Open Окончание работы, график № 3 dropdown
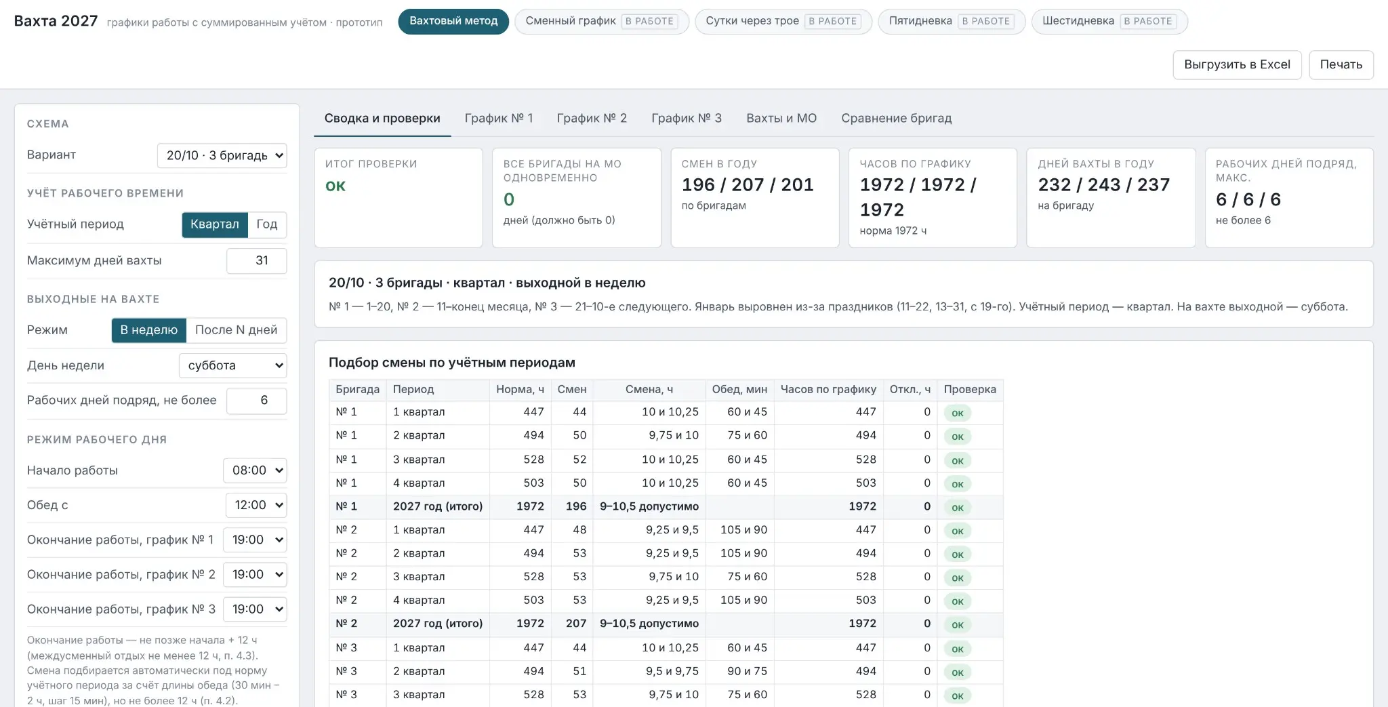The width and height of the screenshot is (1388, 707). [255, 609]
